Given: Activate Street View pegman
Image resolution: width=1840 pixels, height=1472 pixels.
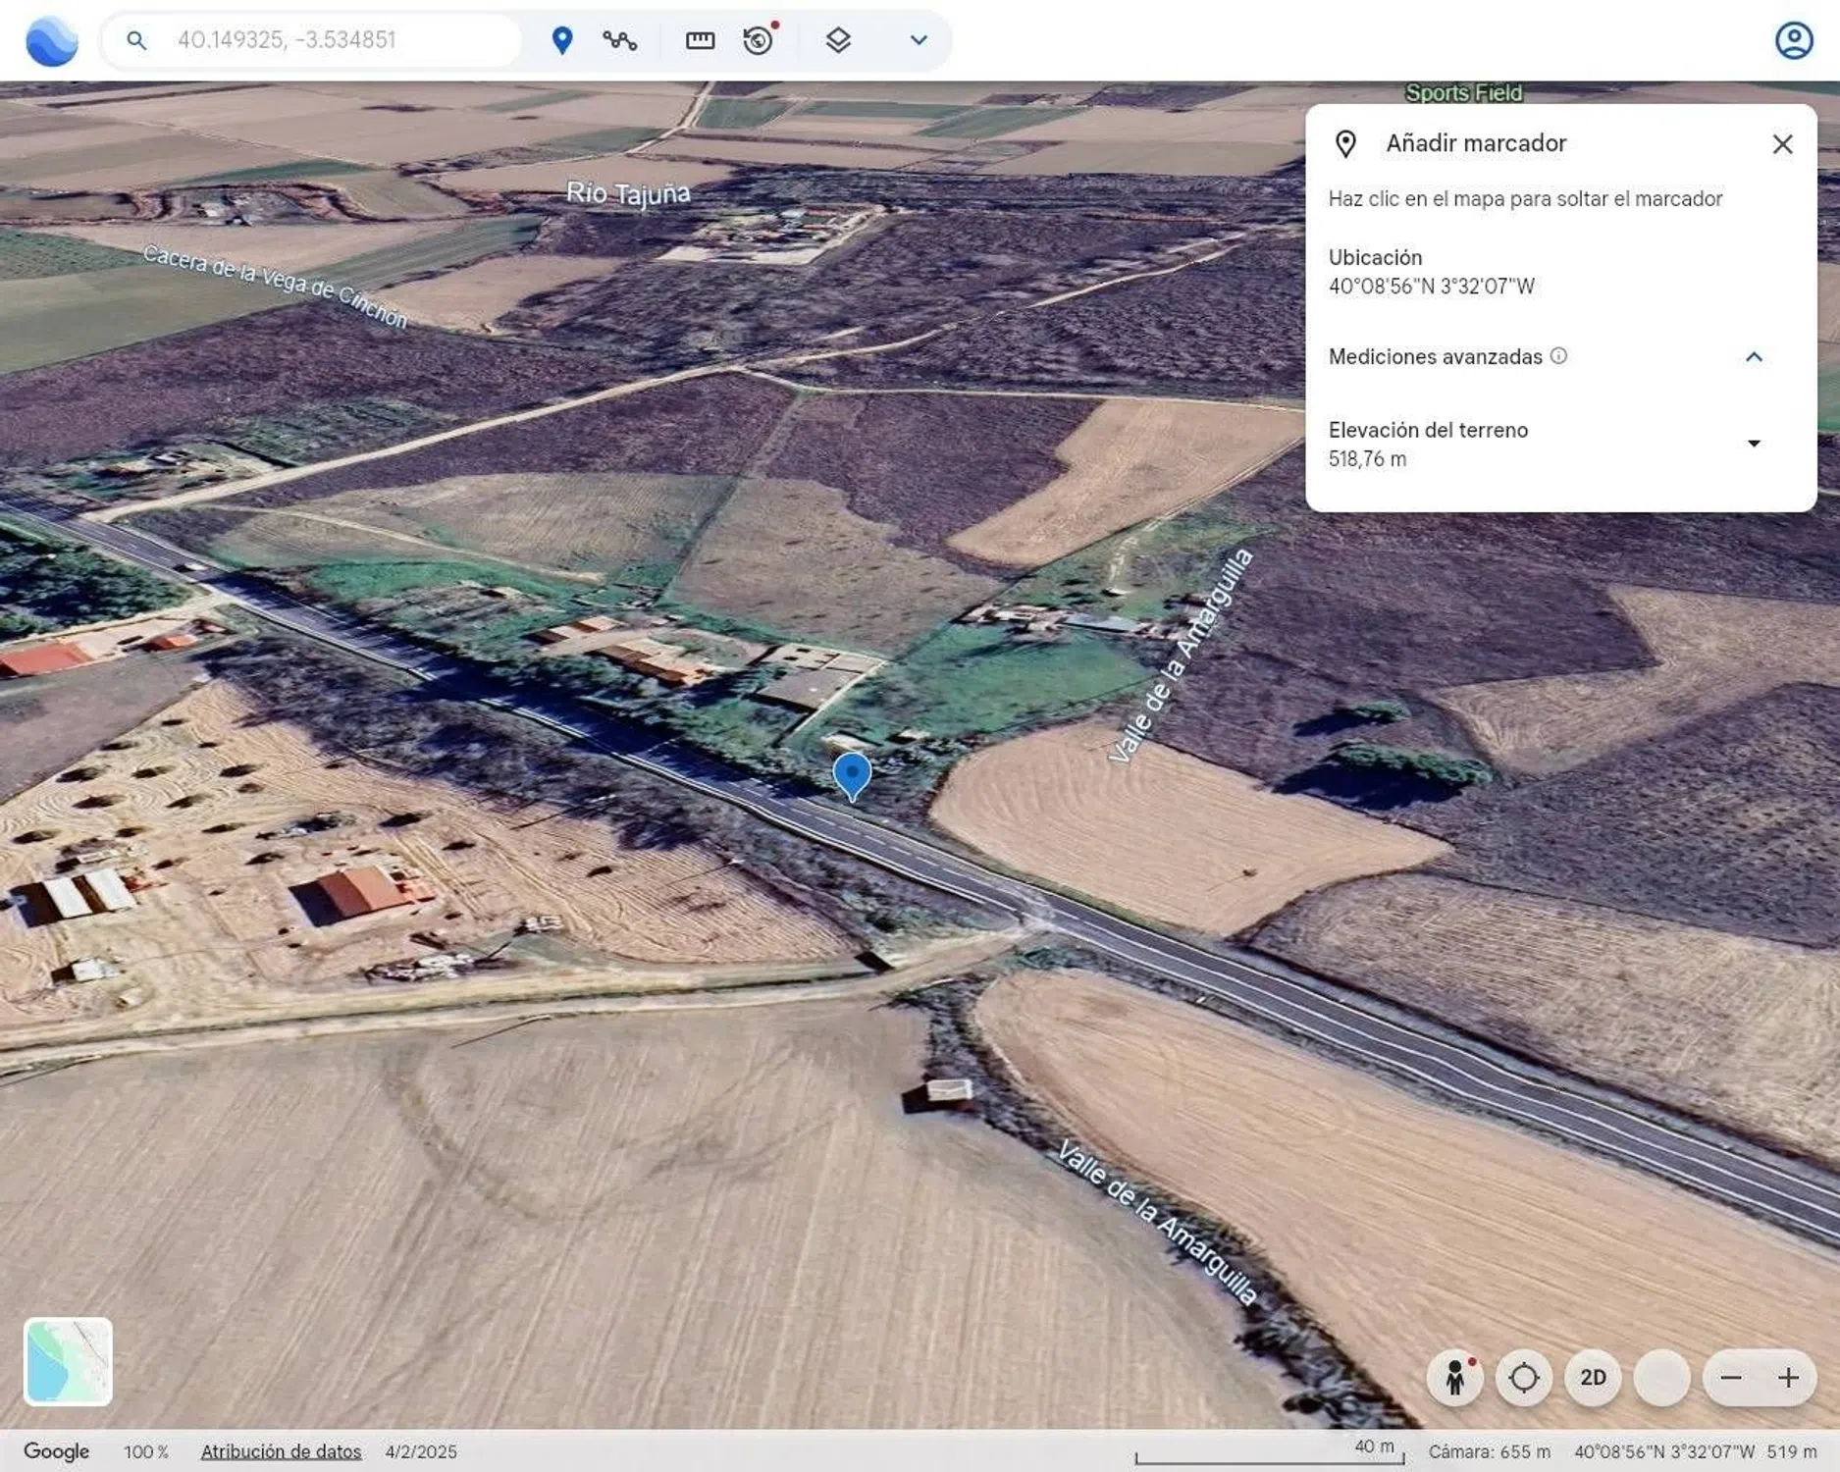Looking at the screenshot, I should coord(1454,1377).
